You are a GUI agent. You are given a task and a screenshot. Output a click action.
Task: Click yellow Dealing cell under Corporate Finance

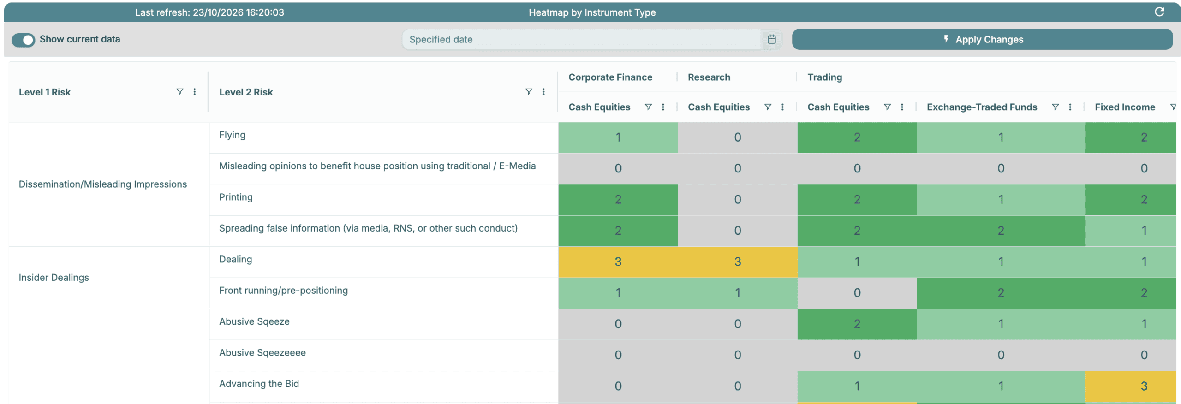click(618, 261)
